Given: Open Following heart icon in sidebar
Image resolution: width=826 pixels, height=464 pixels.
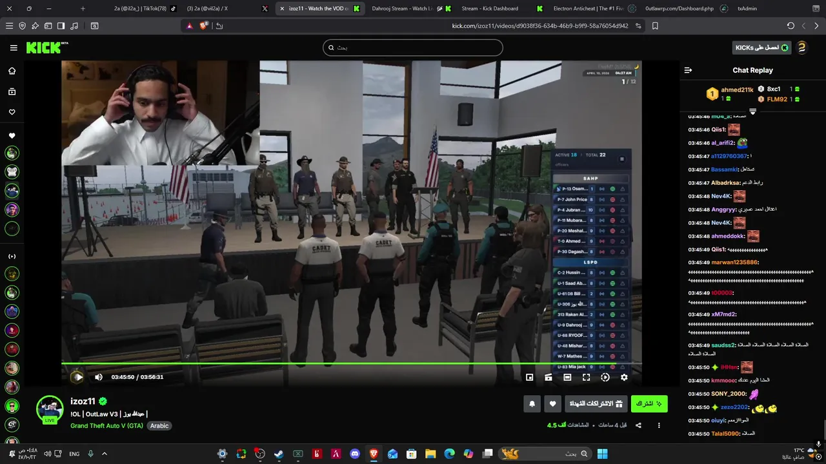Looking at the screenshot, I should [x=12, y=112].
